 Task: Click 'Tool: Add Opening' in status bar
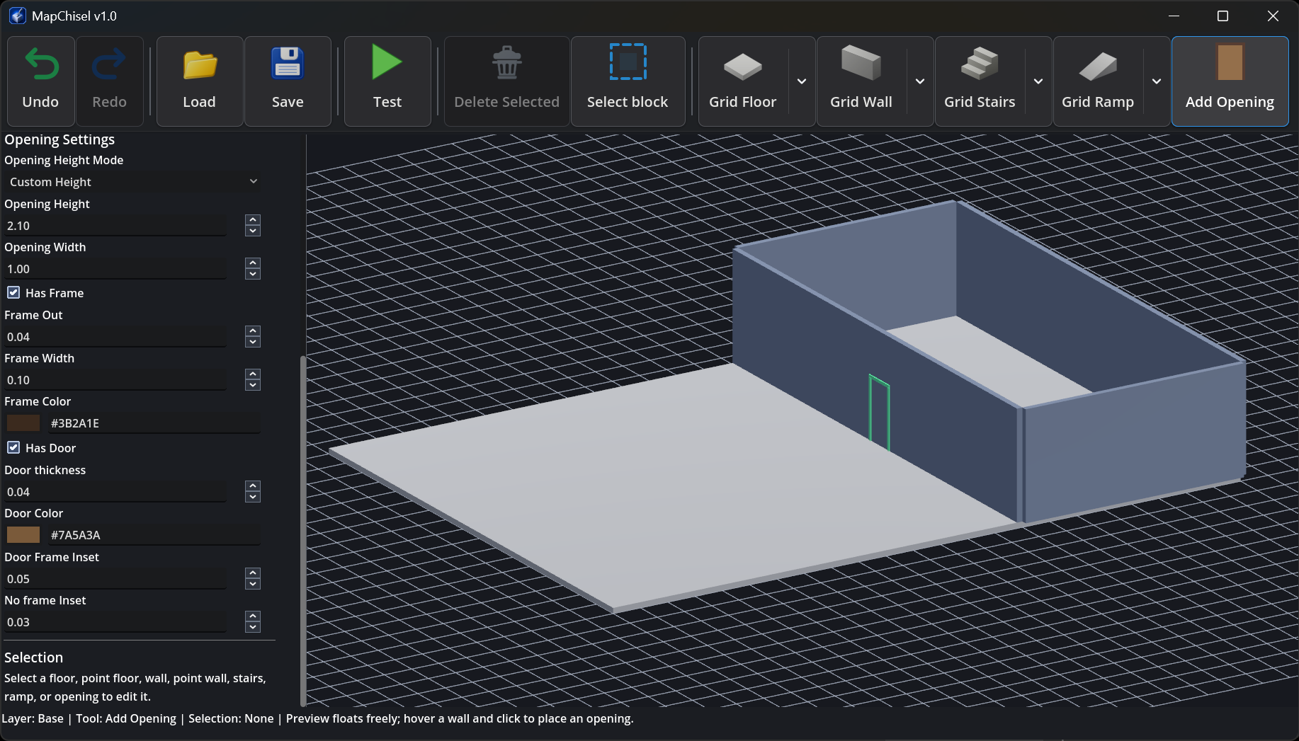click(126, 718)
